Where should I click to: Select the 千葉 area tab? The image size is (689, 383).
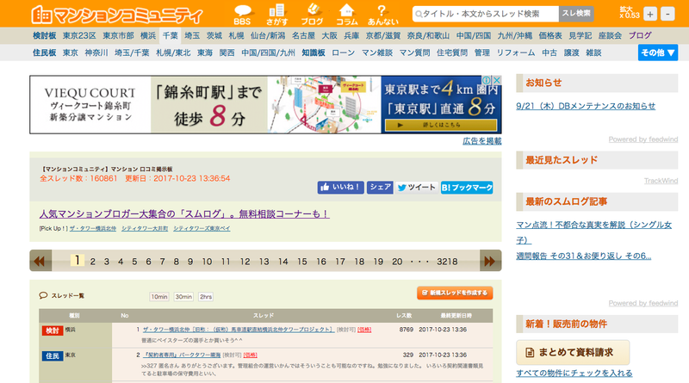tap(171, 36)
